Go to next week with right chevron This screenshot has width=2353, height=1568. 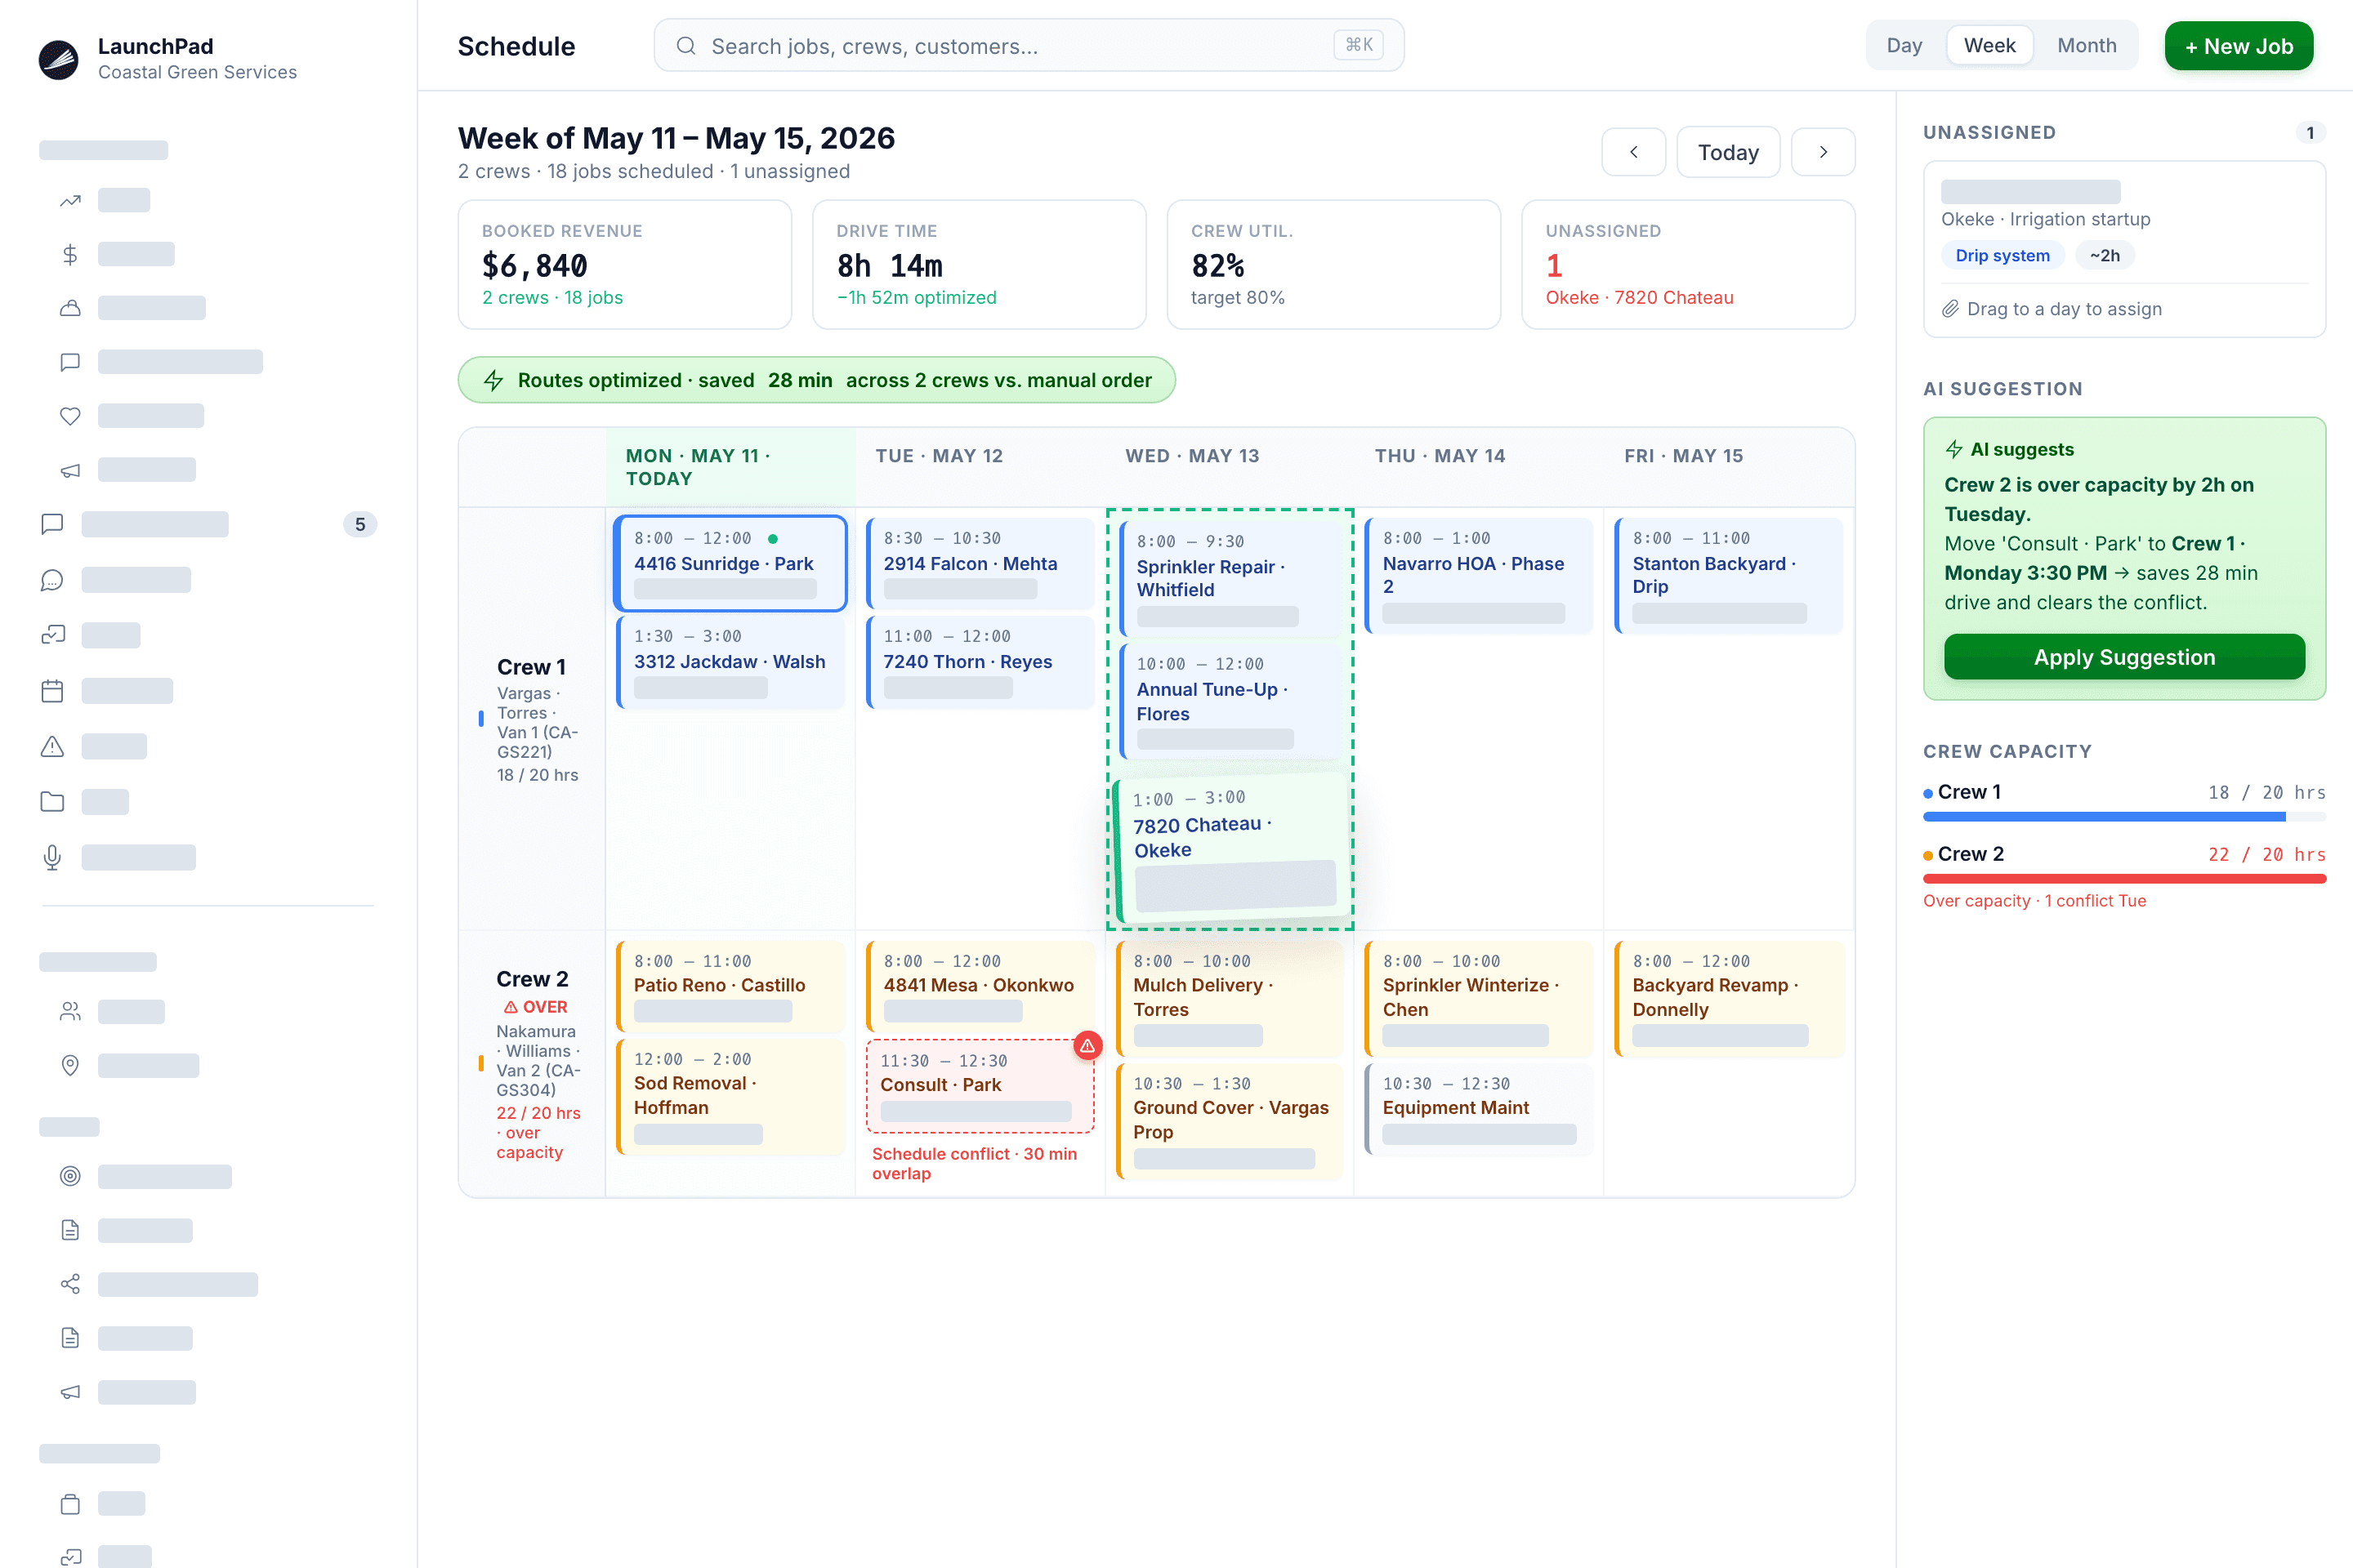coord(1823,152)
